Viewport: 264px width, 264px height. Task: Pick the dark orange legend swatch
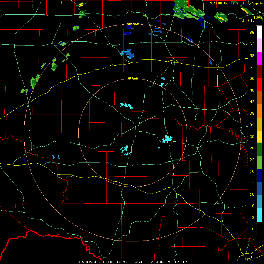(x=259, y=98)
